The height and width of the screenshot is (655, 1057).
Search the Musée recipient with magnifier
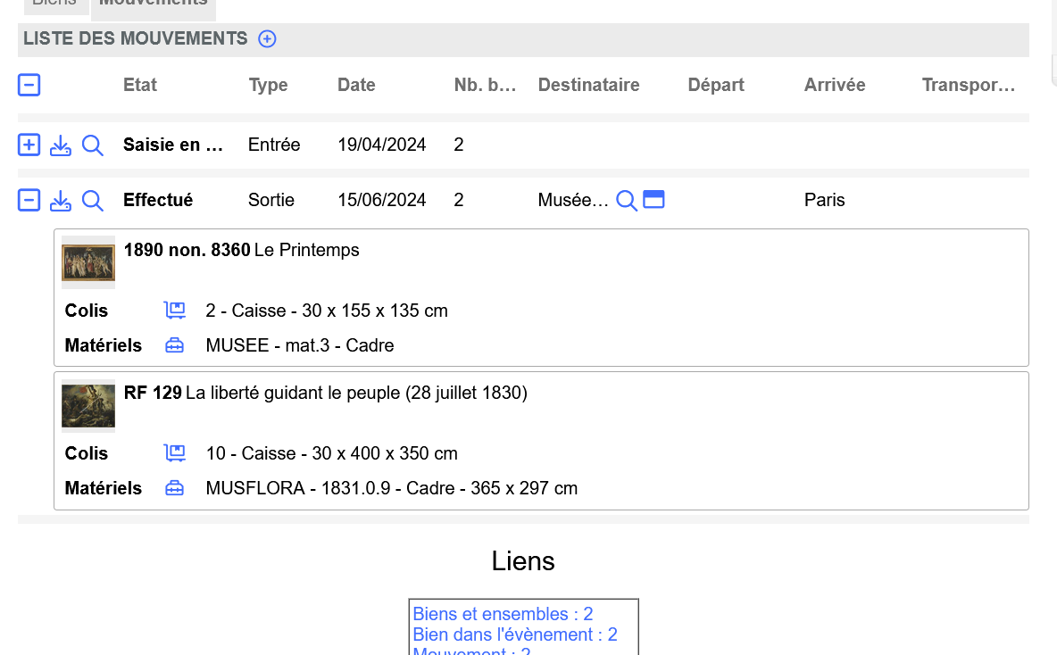tap(627, 200)
